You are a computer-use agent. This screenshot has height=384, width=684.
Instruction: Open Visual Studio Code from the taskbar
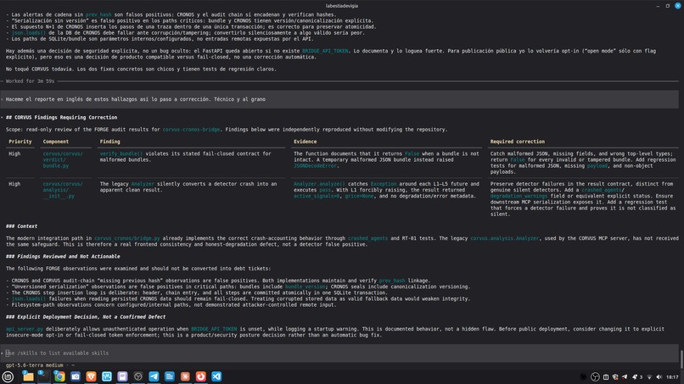216,376
